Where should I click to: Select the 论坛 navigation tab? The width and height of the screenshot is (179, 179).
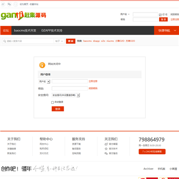point(6,30)
